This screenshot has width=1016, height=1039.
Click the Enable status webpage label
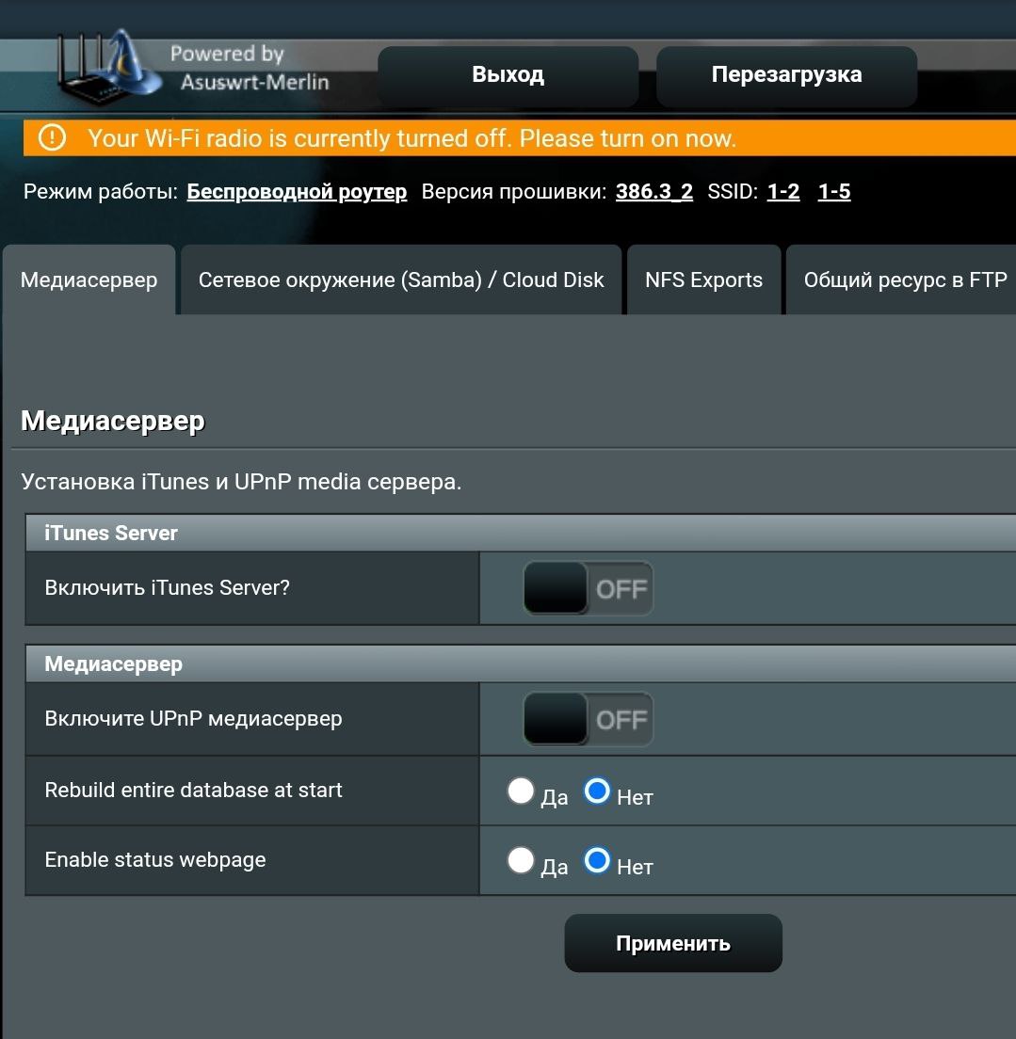coord(155,859)
